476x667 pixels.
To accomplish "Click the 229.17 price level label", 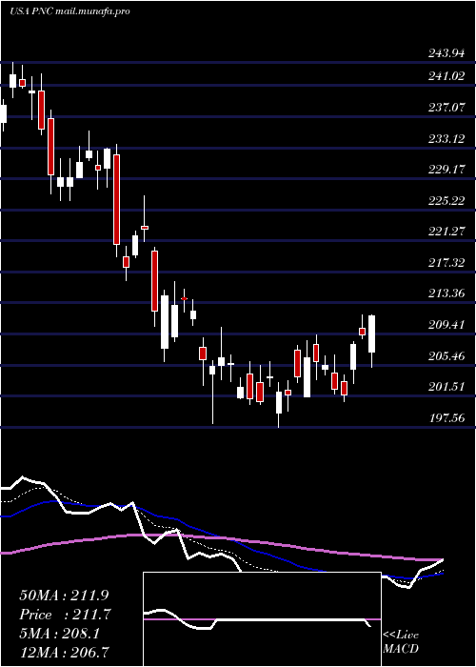I will pyautogui.click(x=446, y=170).
